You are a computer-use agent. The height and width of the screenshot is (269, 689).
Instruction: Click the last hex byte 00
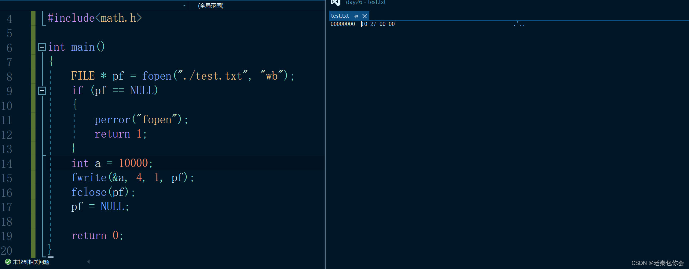pyautogui.click(x=392, y=24)
